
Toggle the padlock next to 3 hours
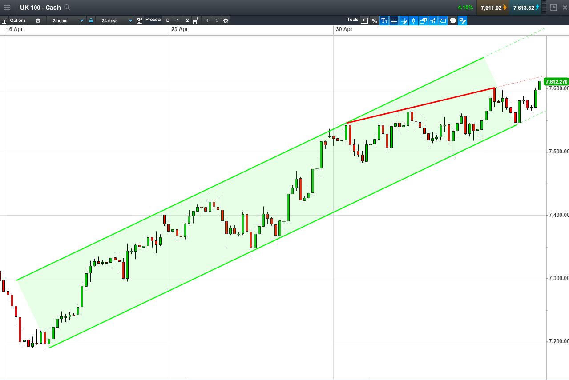coord(91,20)
